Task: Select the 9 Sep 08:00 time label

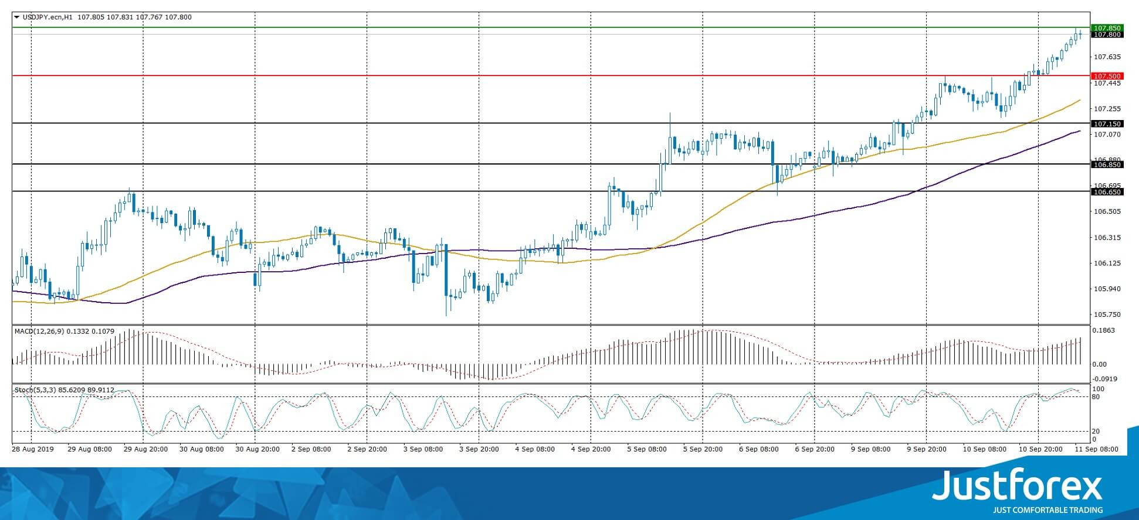Action: pyautogui.click(x=871, y=449)
